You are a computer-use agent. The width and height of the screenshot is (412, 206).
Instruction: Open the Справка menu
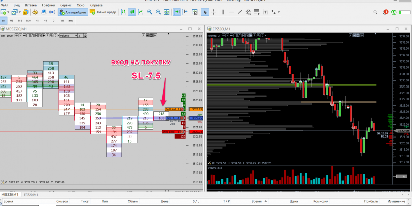tap(96, 5)
